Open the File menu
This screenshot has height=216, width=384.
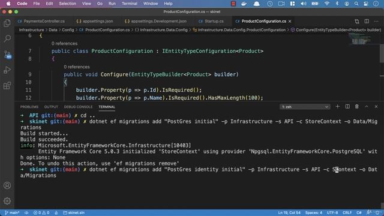coord(37,4)
